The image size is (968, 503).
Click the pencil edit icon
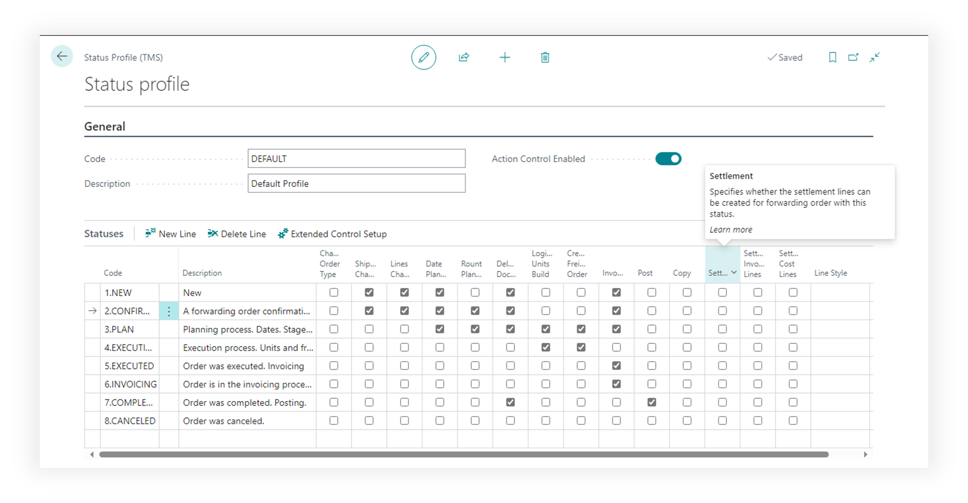click(x=423, y=57)
